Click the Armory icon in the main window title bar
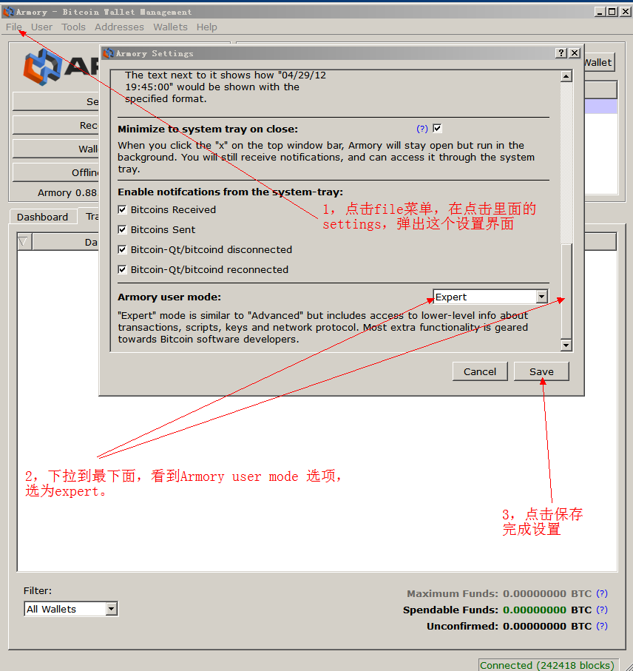The image size is (633, 671). (9, 12)
